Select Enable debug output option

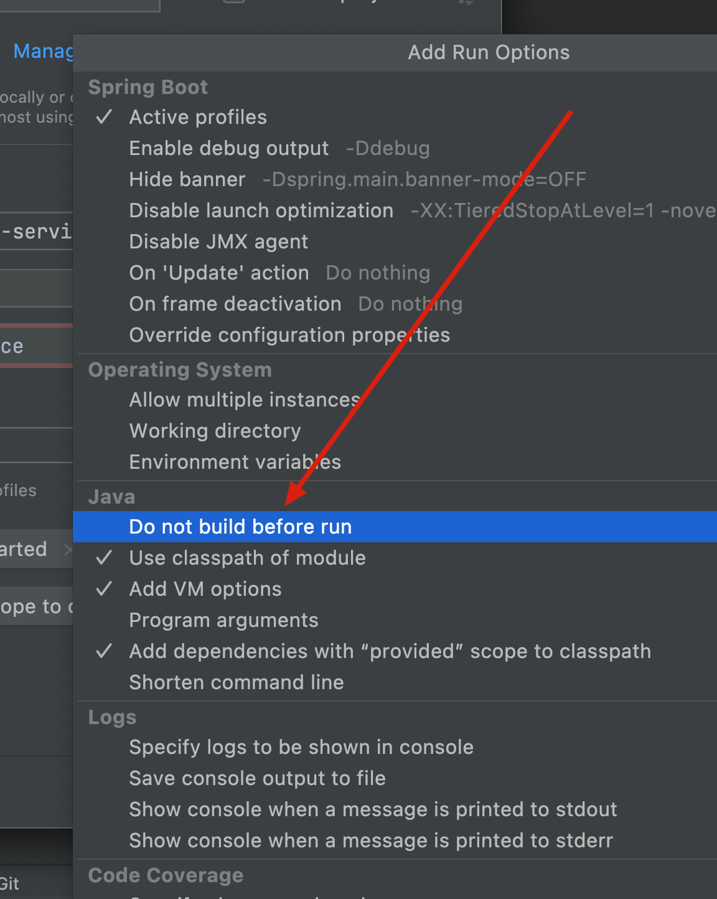(x=228, y=148)
